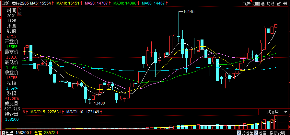Uncheck the 持仓量 checkbox
Screen dimensions: 290x135
click(239, 133)
